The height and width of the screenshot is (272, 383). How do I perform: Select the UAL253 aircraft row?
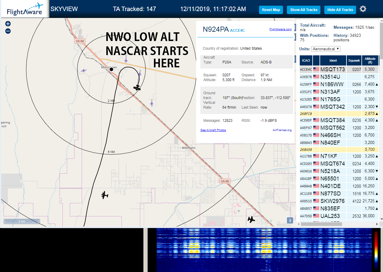(x=339, y=216)
